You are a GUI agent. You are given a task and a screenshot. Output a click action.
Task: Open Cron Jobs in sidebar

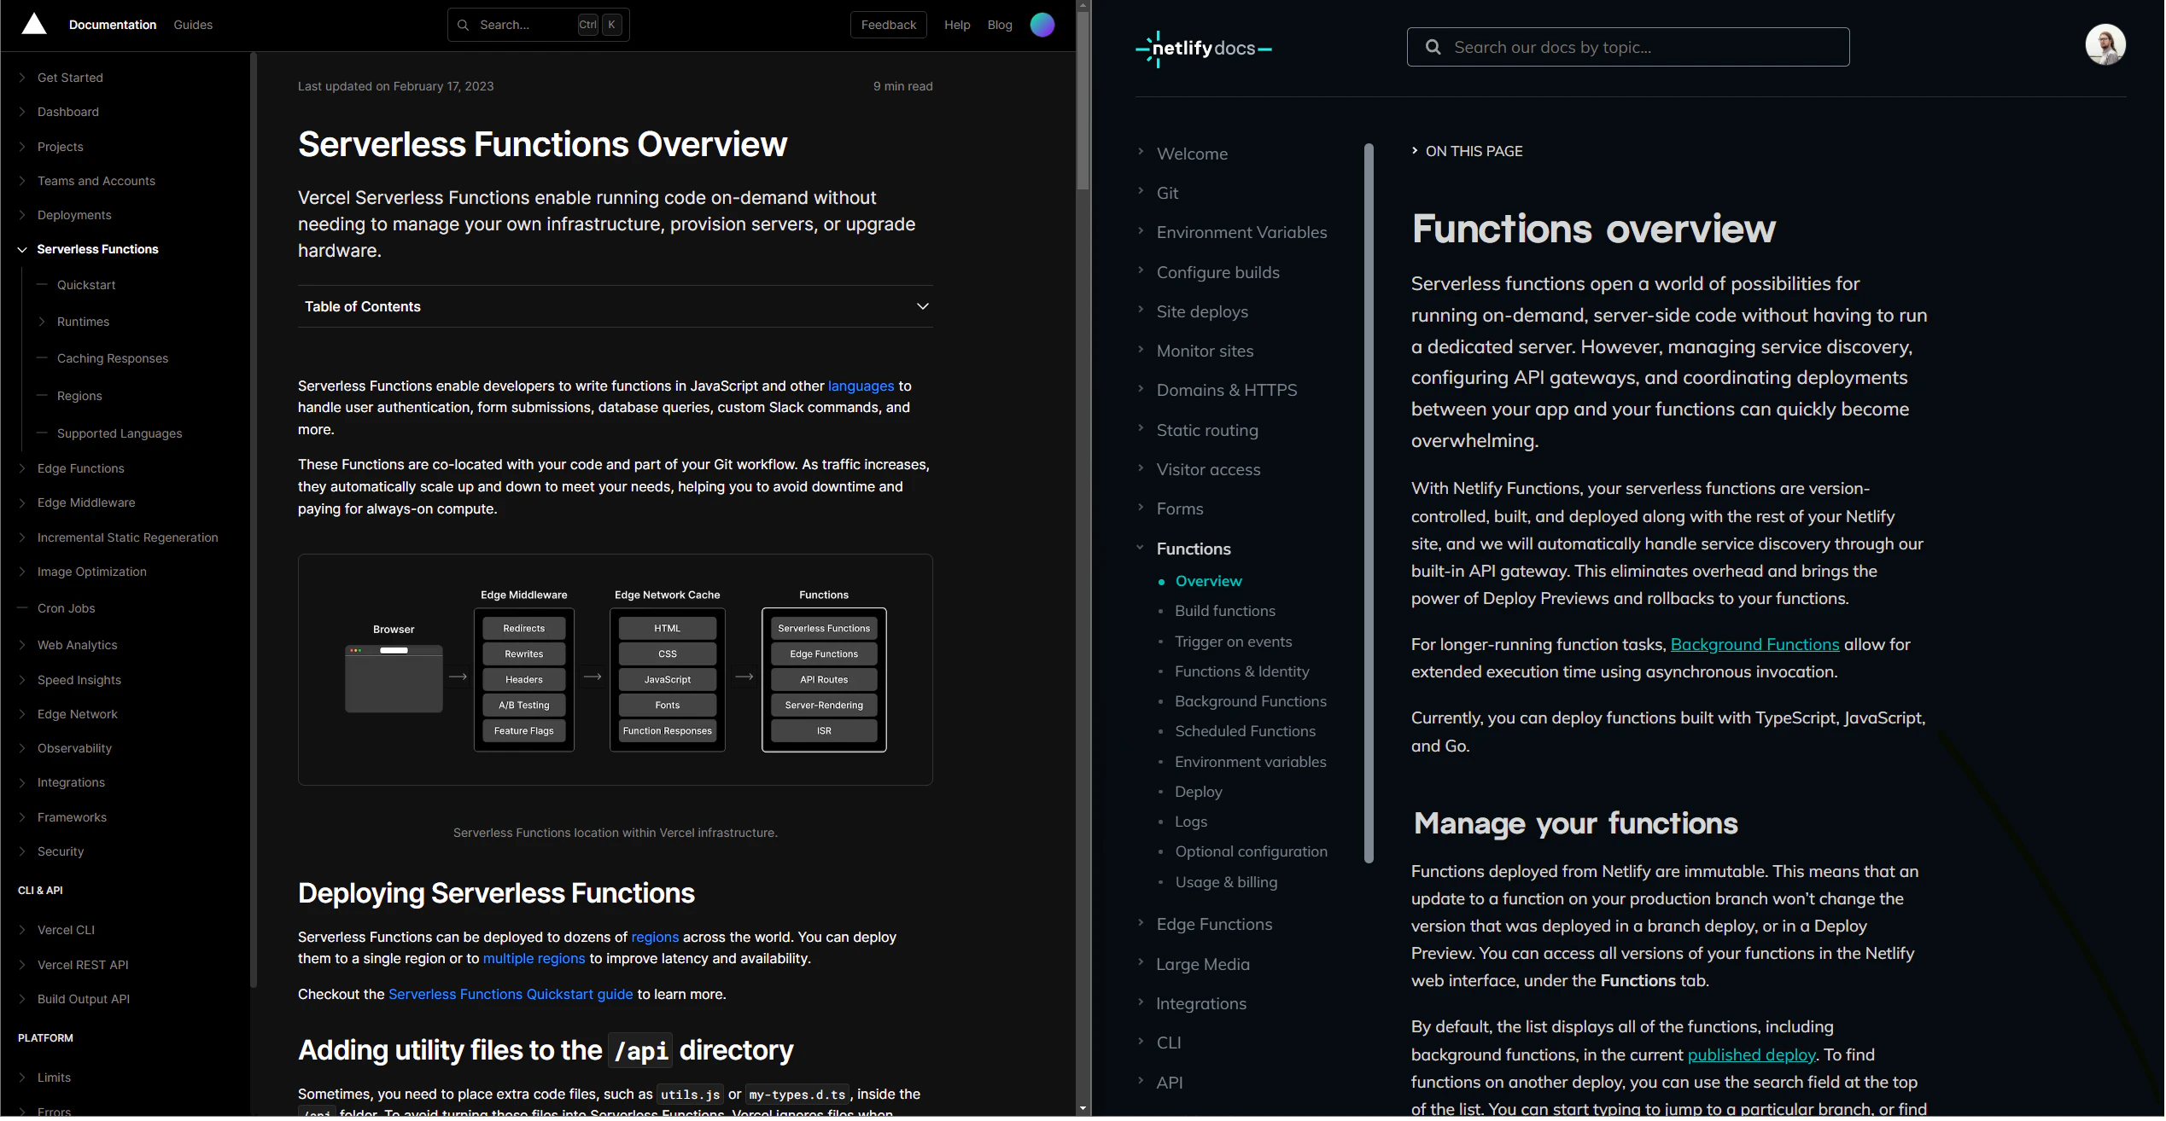coord(66,608)
